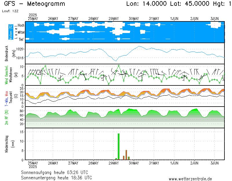Click the '(kt)' wind unit label

pos(16,75)
